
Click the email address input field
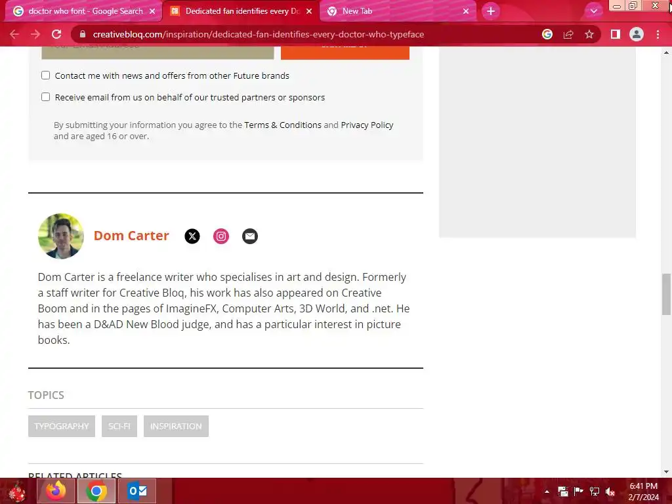click(157, 52)
